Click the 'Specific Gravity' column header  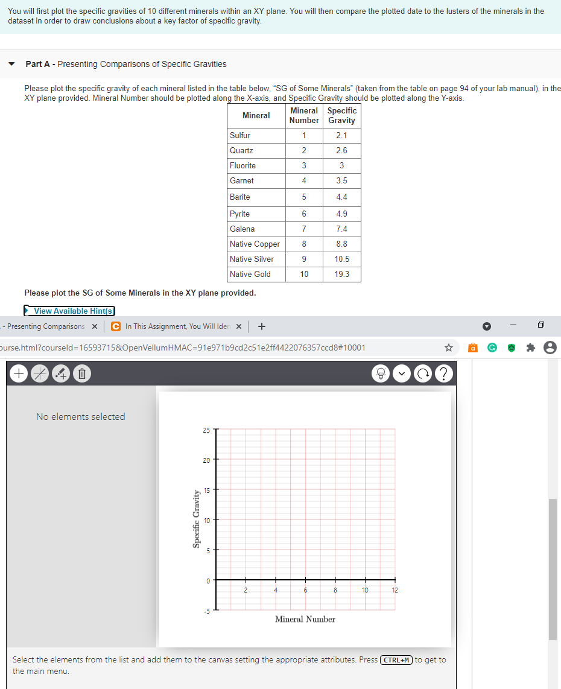(342, 116)
